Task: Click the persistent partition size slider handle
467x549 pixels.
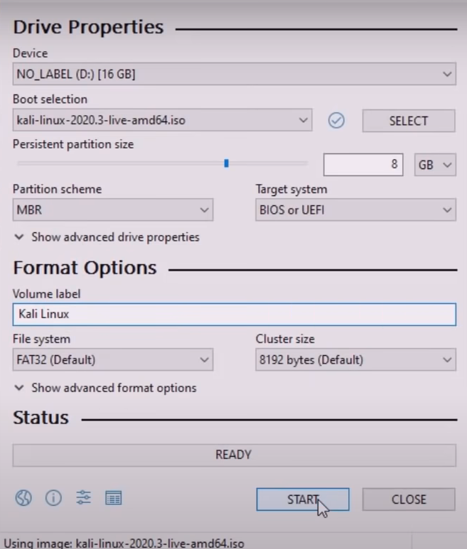Action: 226,163
